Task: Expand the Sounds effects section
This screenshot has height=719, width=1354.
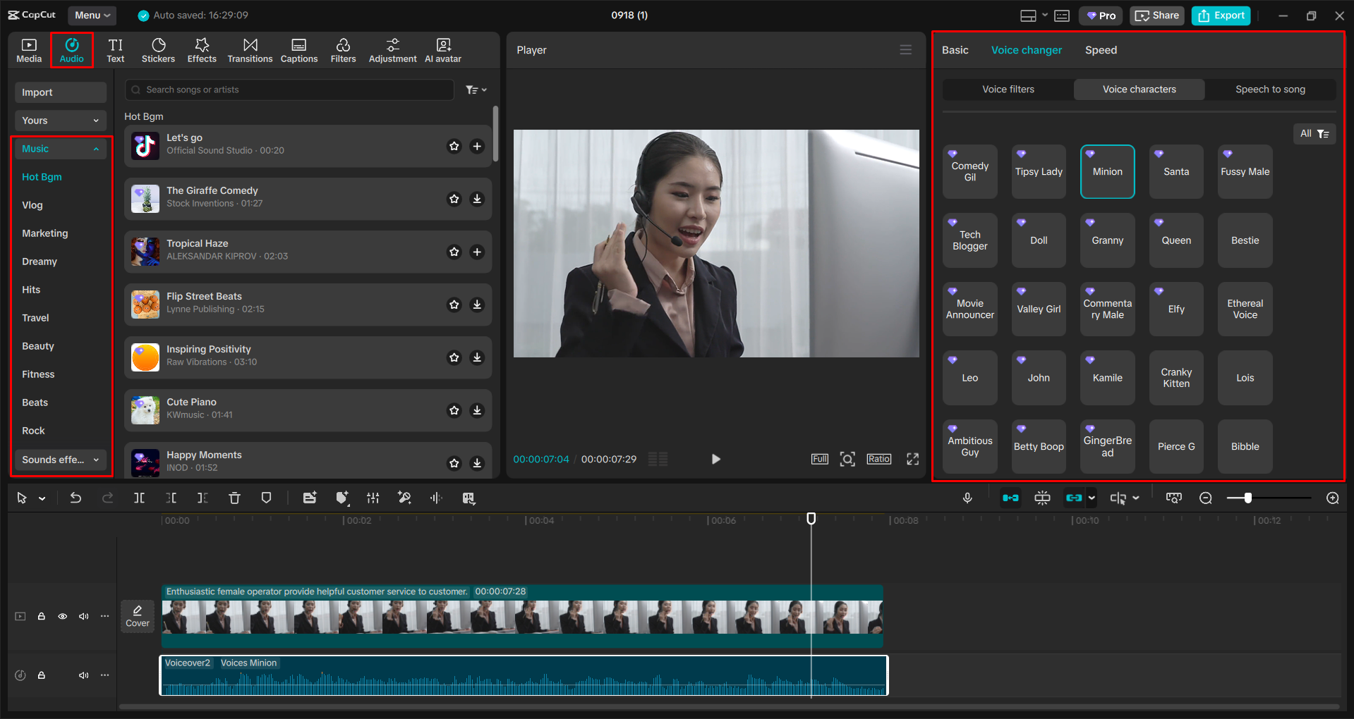Action: point(60,460)
